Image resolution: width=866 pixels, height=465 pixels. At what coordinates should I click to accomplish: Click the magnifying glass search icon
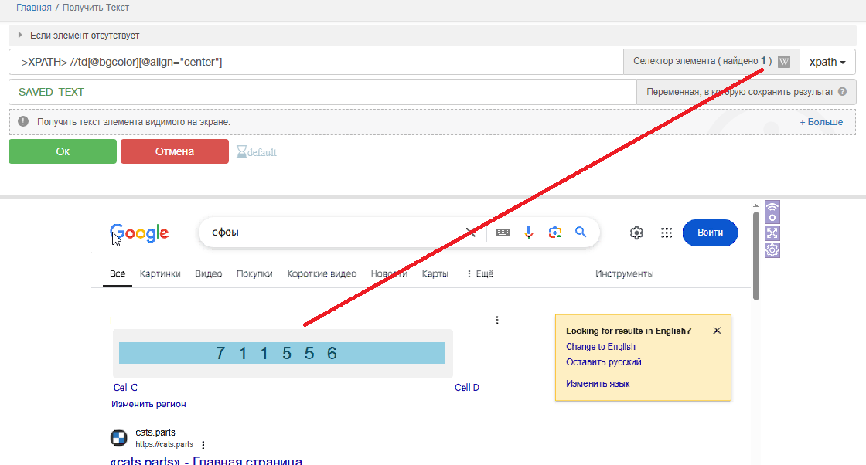pyautogui.click(x=581, y=232)
